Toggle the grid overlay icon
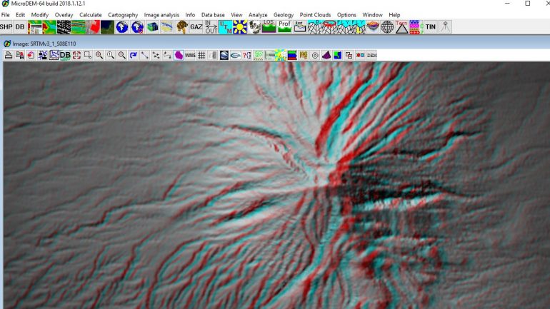The height and width of the screenshot is (309, 550). click(x=201, y=55)
